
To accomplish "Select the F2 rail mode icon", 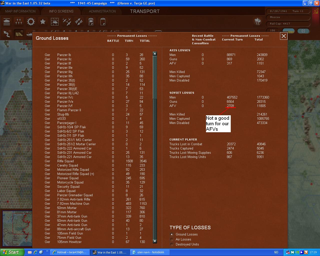I will tap(19, 33).
